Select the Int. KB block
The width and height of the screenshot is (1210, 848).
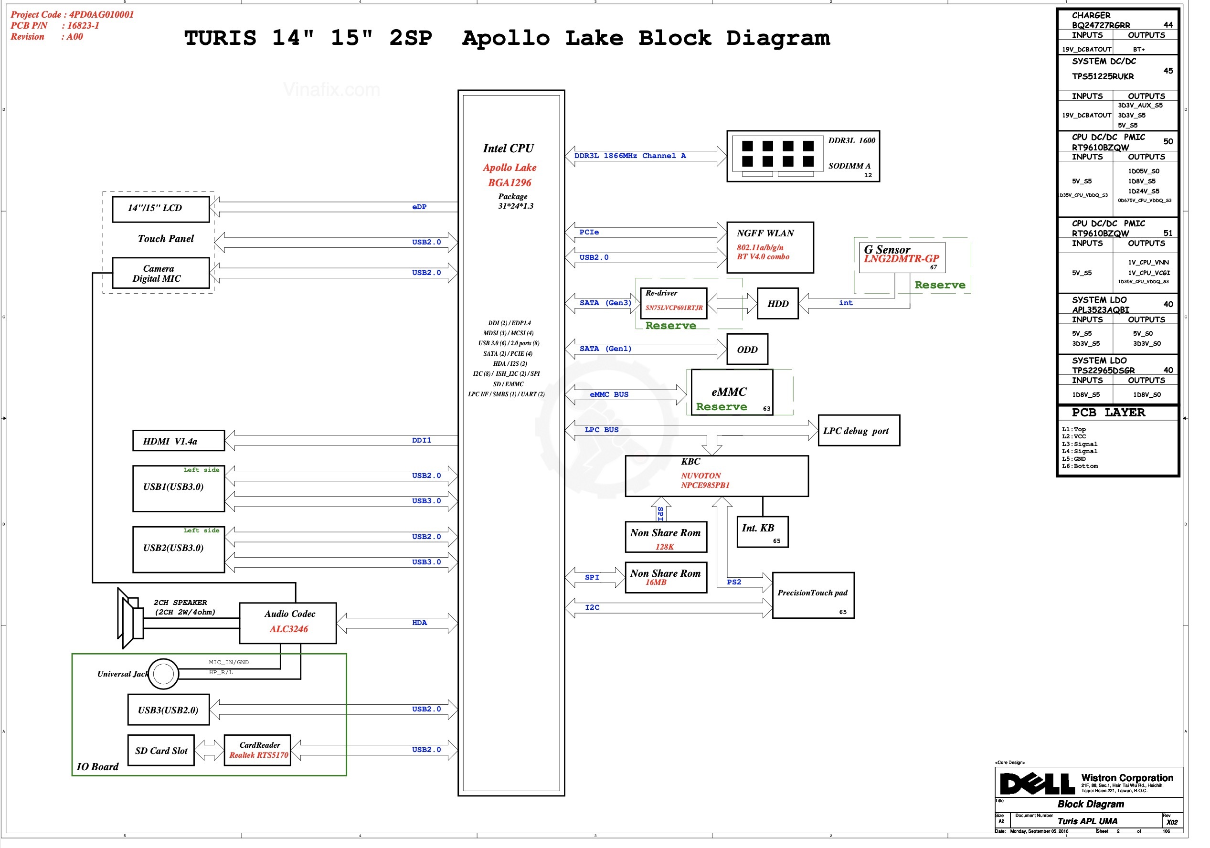click(x=763, y=531)
